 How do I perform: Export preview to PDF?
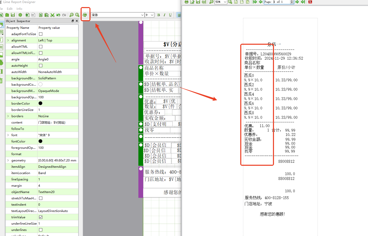click(x=204, y=2)
